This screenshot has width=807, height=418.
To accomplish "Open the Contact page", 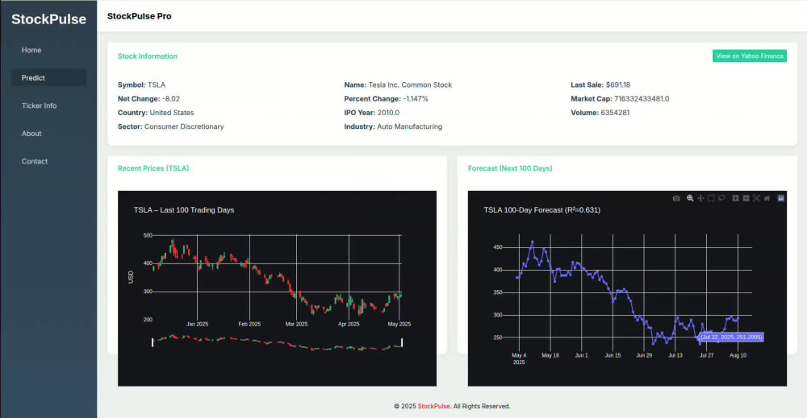I will (x=35, y=161).
